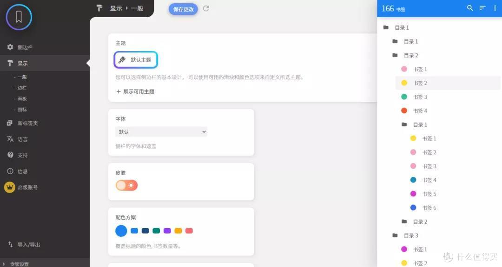This screenshot has height=267, width=502.
Task: Select the large blue circle color scheme
Action: click(121, 230)
